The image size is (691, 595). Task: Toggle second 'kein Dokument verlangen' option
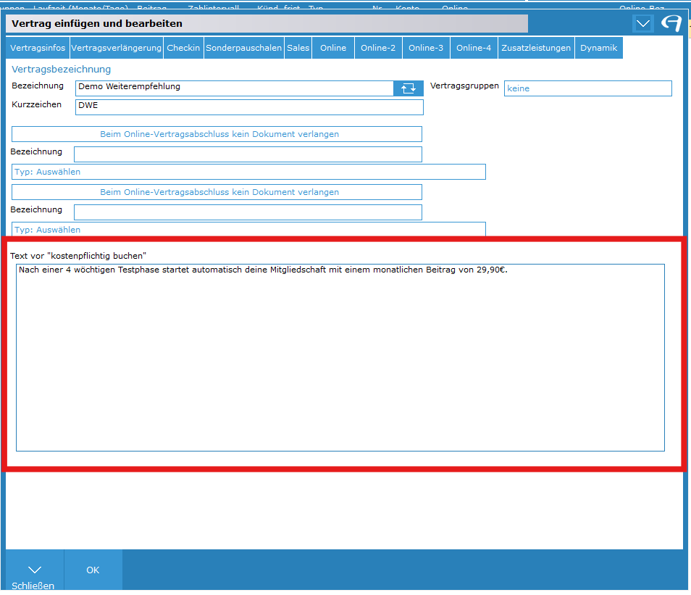pyautogui.click(x=217, y=192)
